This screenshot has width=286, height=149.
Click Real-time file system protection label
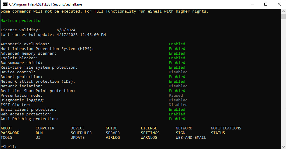[39, 67]
